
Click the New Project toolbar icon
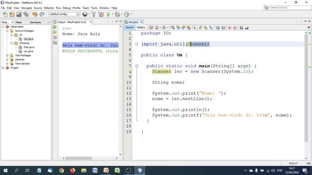[x=12, y=14]
